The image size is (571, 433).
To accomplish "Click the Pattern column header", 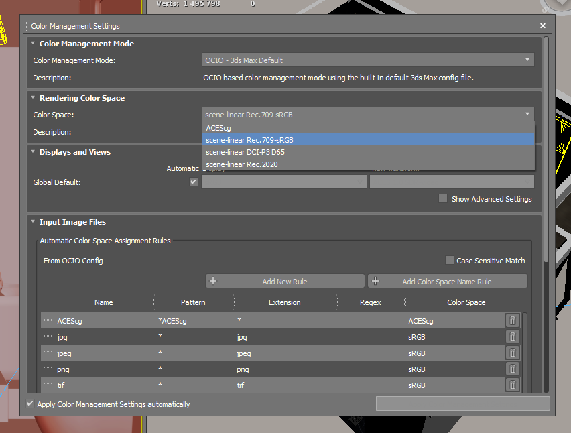I will [194, 302].
